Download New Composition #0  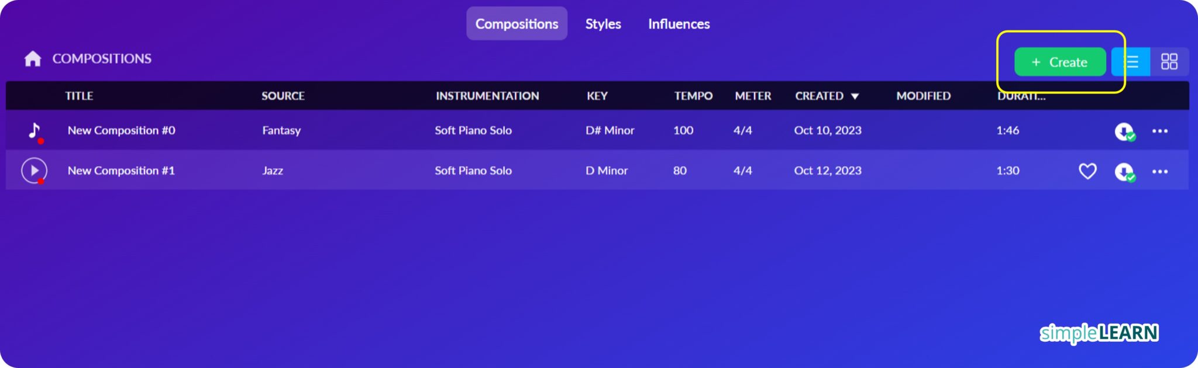pos(1124,131)
